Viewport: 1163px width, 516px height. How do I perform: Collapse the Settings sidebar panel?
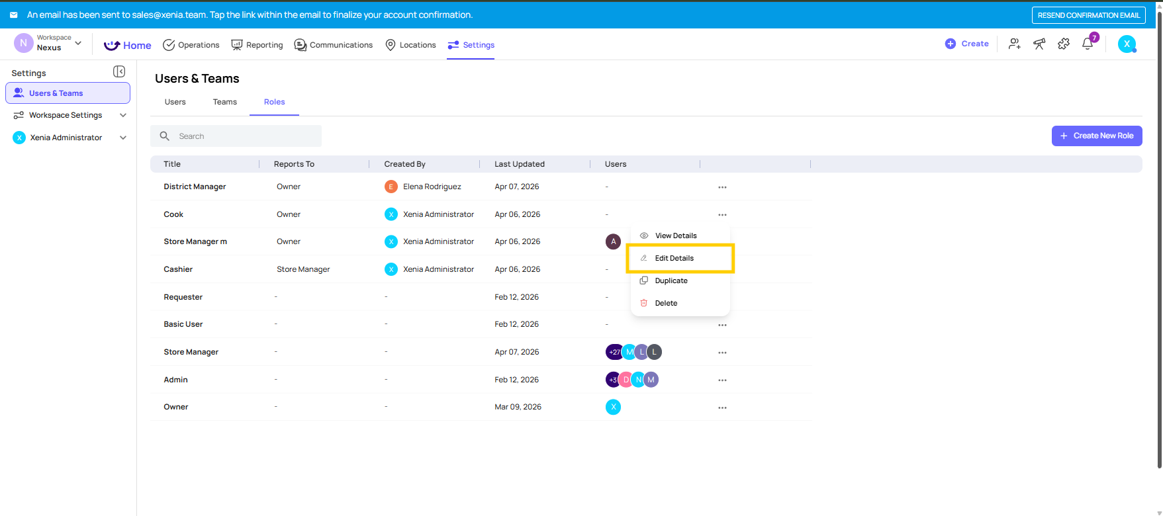(119, 71)
